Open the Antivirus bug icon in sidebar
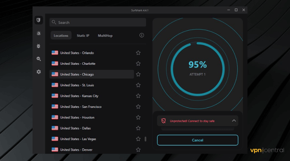The height and width of the screenshot is (161, 290). click(39, 46)
